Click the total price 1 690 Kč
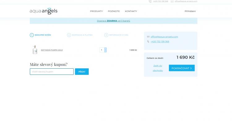The width and height of the screenshot is (232, 125). pos(186,57)
